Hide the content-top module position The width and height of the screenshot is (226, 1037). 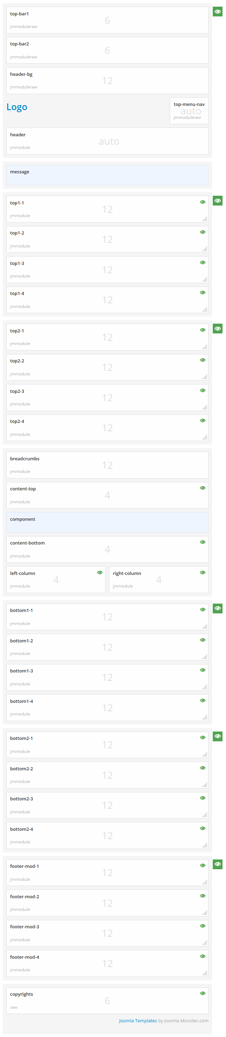coord(203,488)
